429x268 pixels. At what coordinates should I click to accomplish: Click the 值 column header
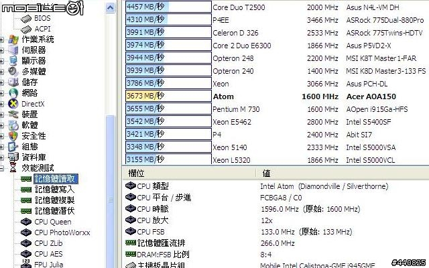coord(343,173)
